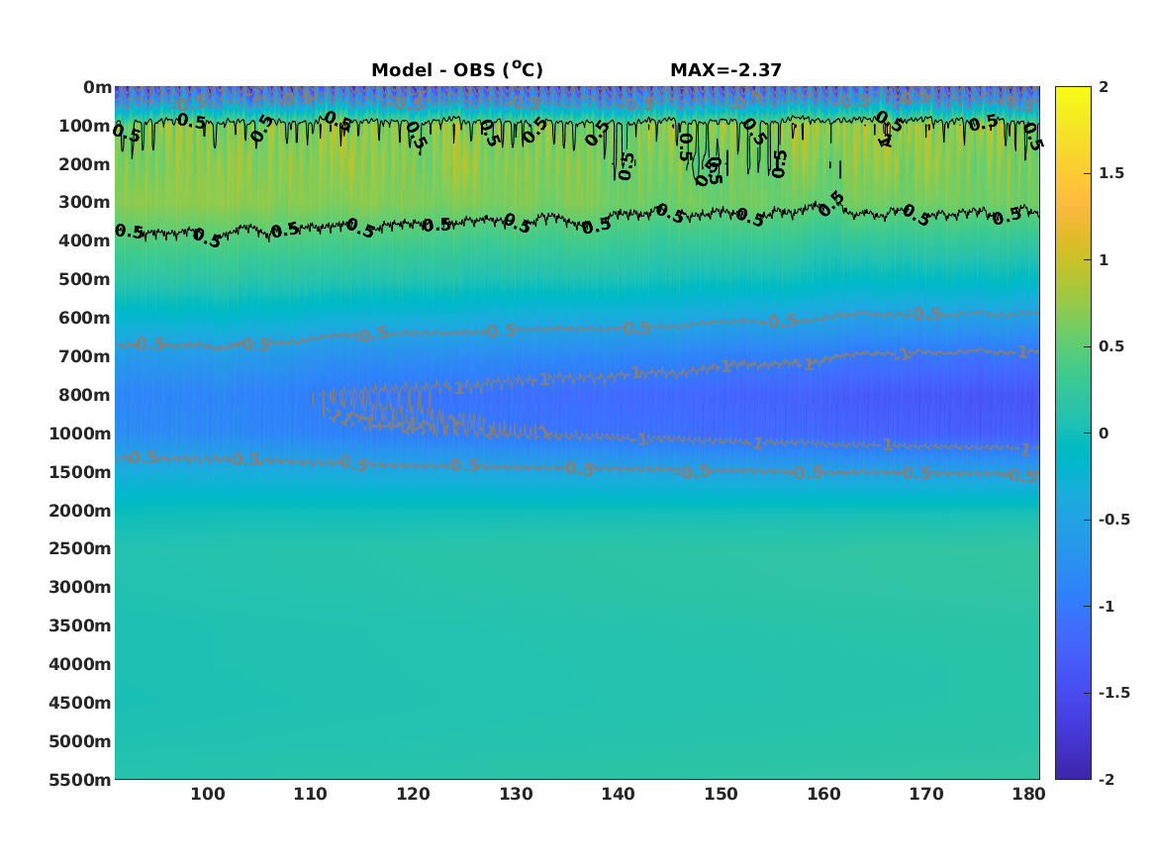Select the "1500m" depth axis label

coord(80,472)
